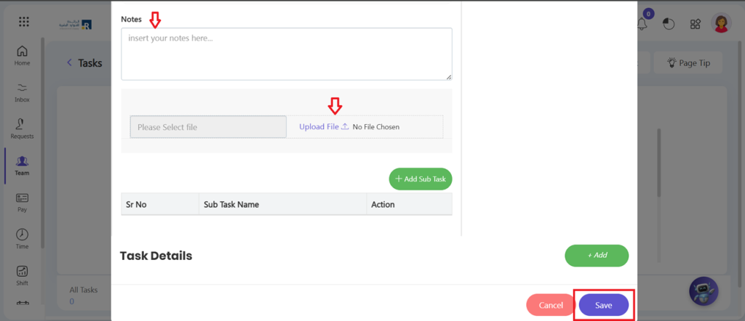
Task: Click the Save button
Action: pyautogui.click(x=604, y=306)
